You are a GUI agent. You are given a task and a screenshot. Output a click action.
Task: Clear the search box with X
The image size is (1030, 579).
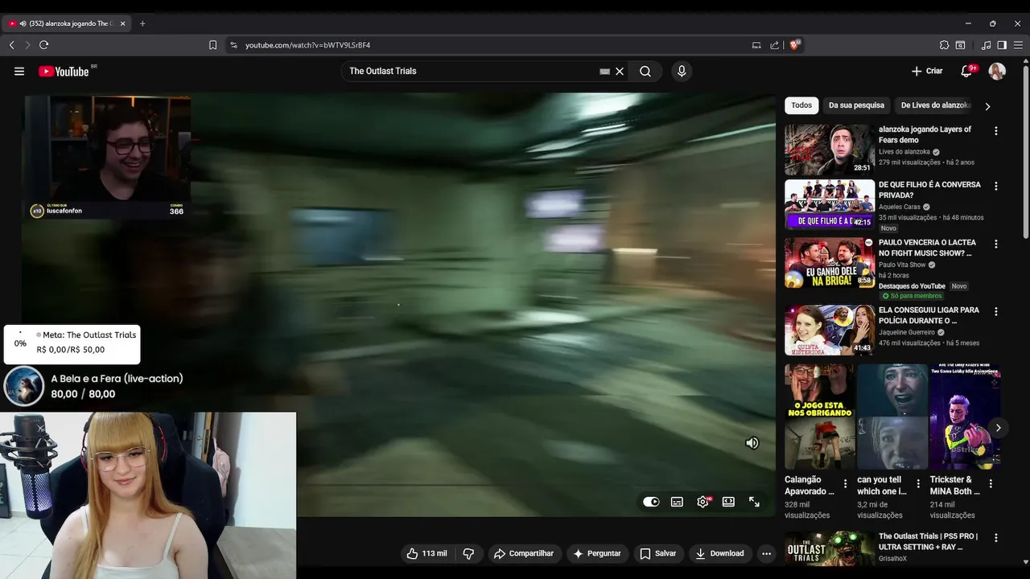point(620,71)
